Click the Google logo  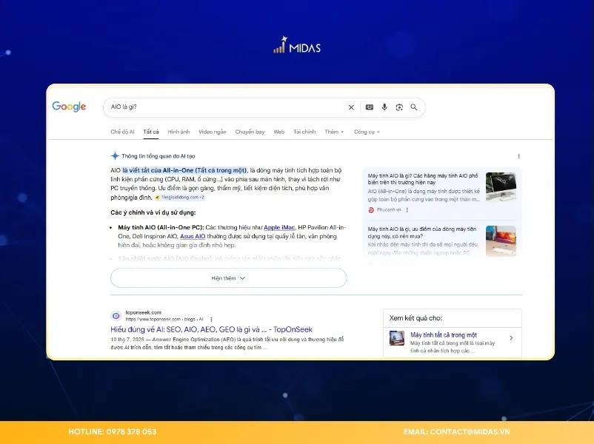coord(69,107)
